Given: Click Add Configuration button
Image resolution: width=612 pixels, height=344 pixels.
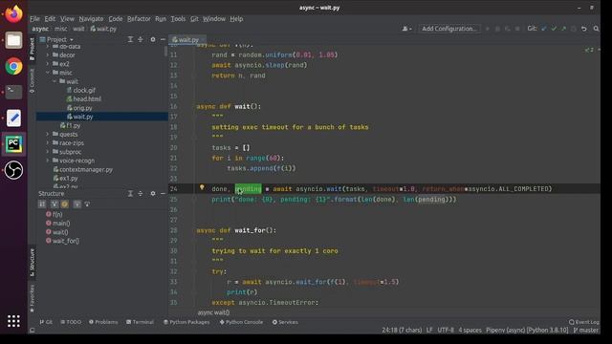Looking at the screenshot, I should tap(449, 29).
